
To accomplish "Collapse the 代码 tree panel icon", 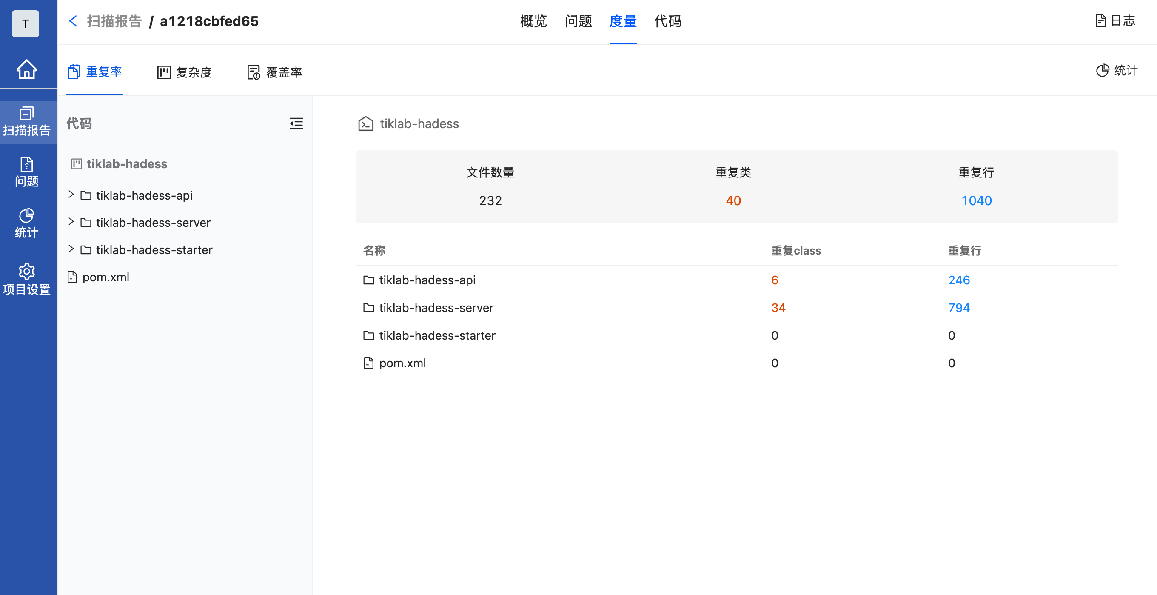I will pos(296,123).
